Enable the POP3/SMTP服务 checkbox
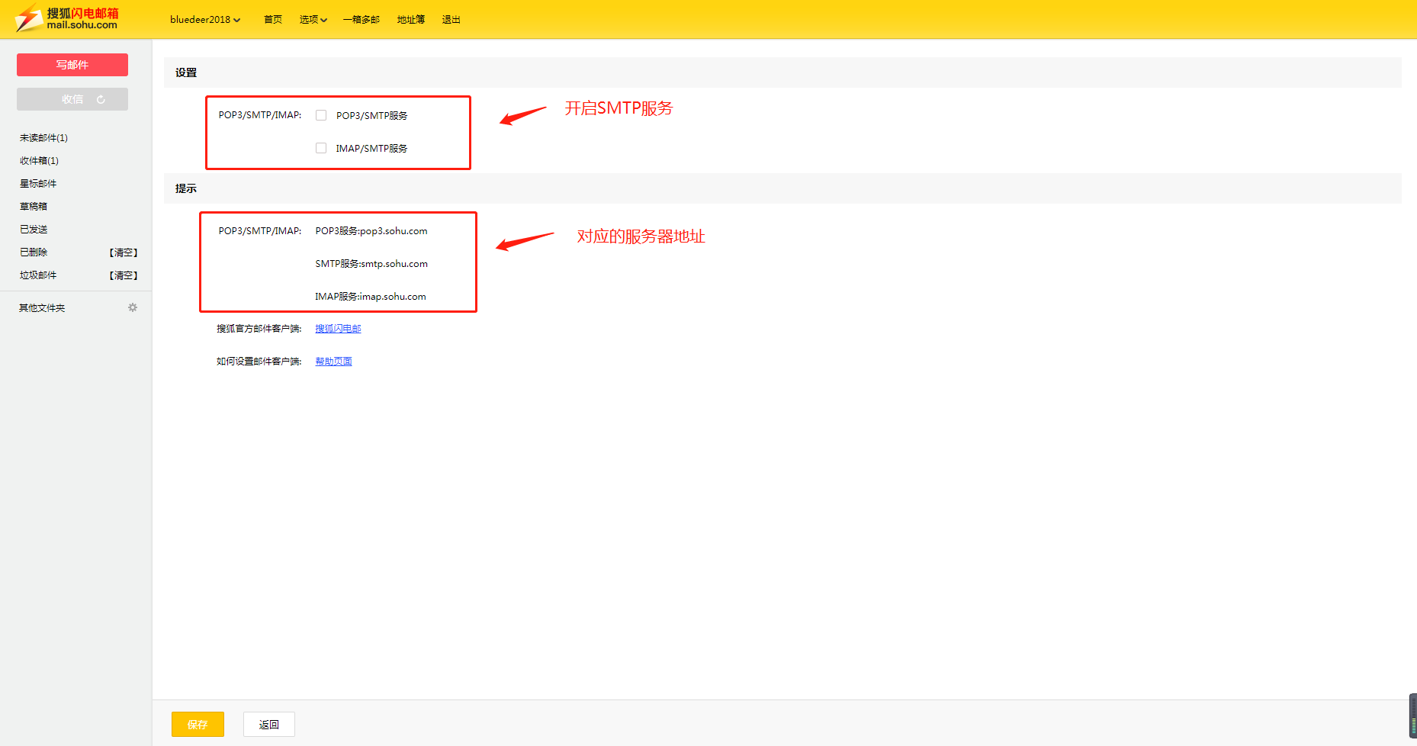1417x746 pixels. pyautogui.click(x=321, y=115)
